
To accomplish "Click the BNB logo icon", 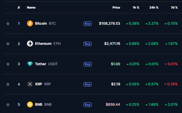I will (30, 104).
